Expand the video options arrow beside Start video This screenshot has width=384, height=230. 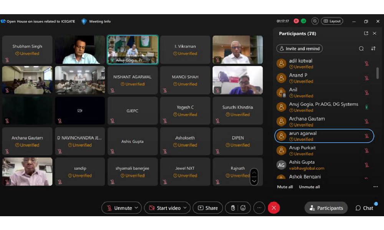pyautogui.click(x=185, y=208)
